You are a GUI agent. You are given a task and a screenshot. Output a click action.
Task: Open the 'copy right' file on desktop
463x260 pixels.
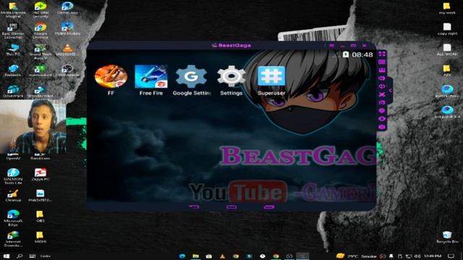tap(447, 29)
